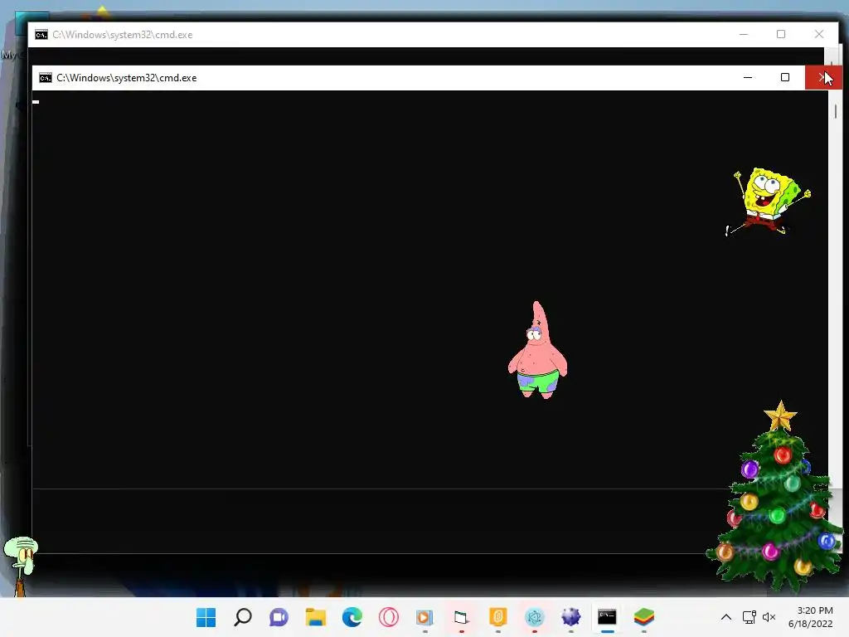The width and height of the screenshot is (849, 637).
Task: Click the Squidward desktop character
Action: pyautogui.click(x=21, y=566)
